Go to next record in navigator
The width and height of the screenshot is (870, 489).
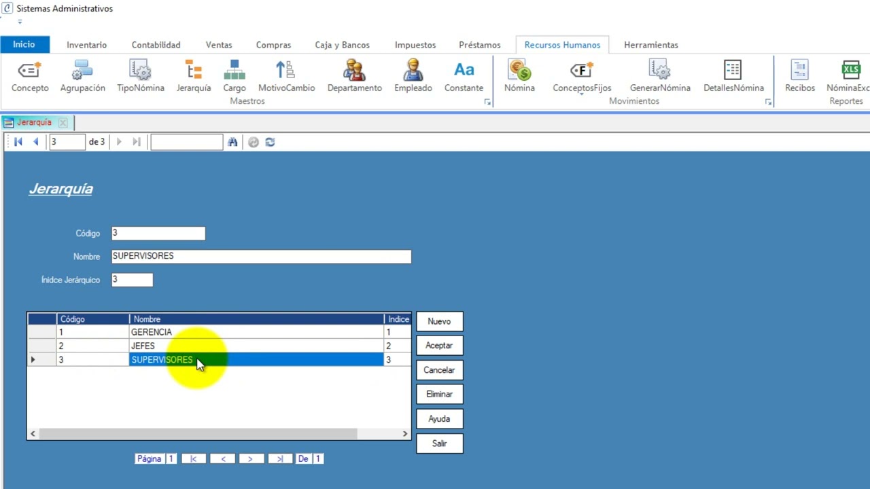(x=119, y=142)
